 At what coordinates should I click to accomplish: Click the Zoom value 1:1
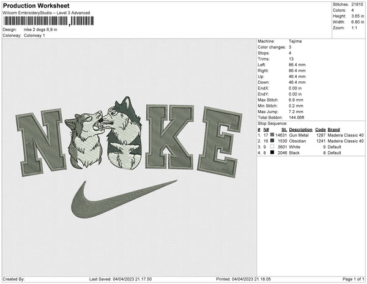coord(354,28)
